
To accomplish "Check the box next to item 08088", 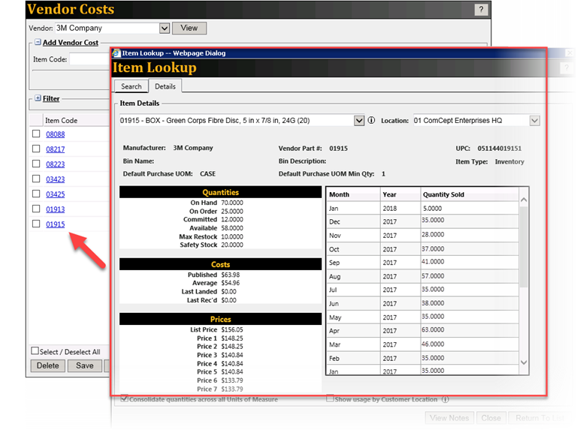I will (36, 134).
